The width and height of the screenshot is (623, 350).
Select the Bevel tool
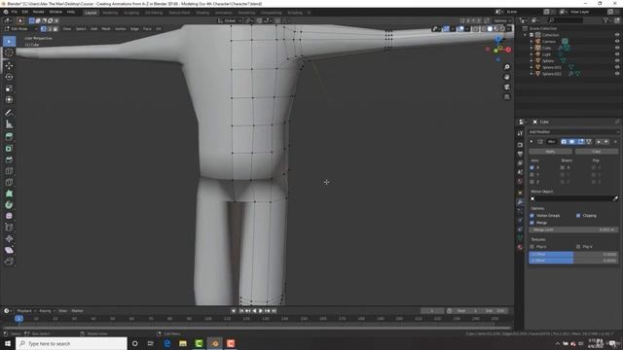9,159
